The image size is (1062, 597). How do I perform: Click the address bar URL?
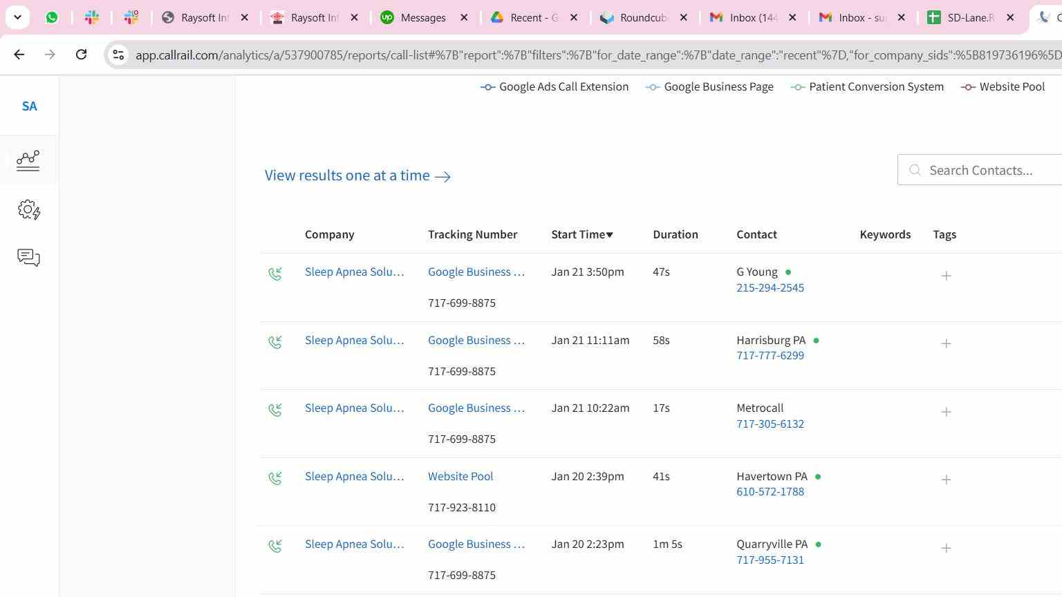[598, 55]
